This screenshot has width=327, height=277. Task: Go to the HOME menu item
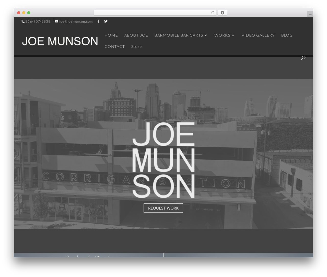tap(111, 35)
